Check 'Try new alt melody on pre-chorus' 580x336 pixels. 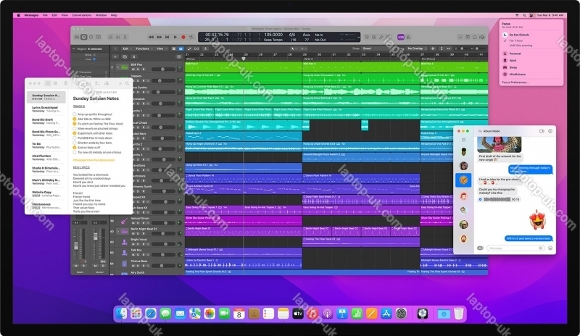(x=74, y=153)
